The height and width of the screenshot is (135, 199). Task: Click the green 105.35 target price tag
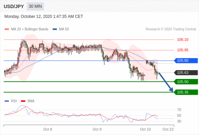[186, 92]
